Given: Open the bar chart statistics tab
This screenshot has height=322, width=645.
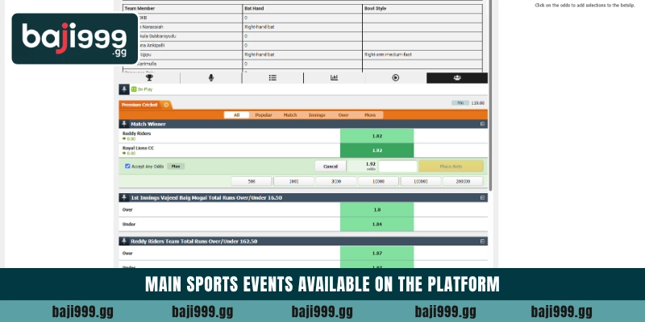Looking at the screenshot, I should click(x=334, y=77).
